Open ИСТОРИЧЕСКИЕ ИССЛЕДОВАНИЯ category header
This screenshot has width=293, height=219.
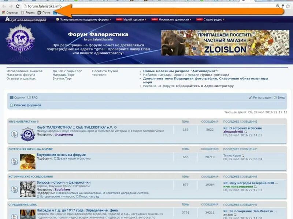point(31,177)
